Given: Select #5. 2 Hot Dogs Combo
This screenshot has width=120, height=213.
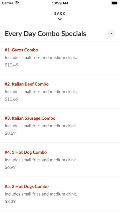Looking at the screenshot, I should 27,186.
